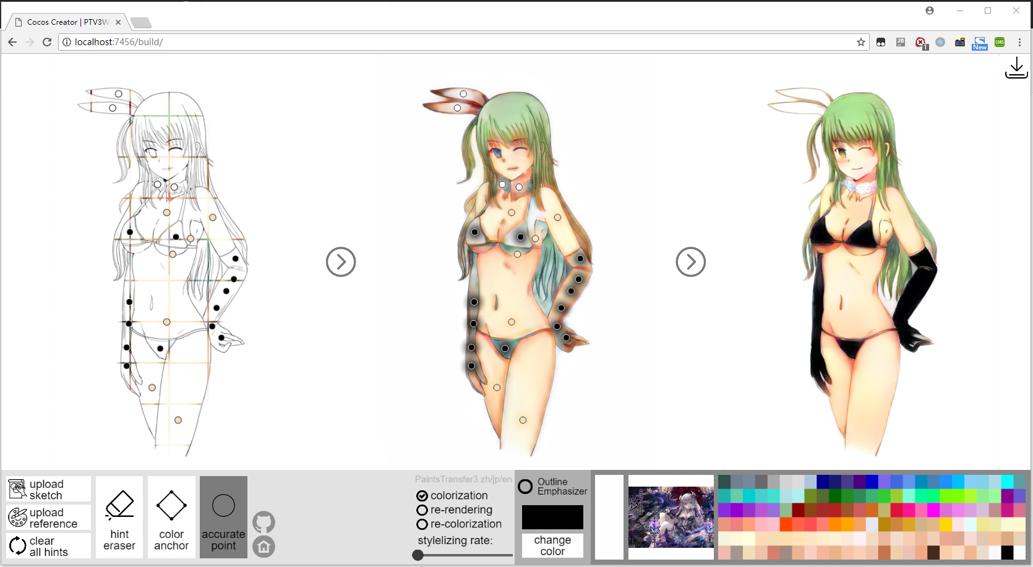Open the Chrome three-dot menu
This screenshot has height=567, width=1033.
[x=1019, y=42]
